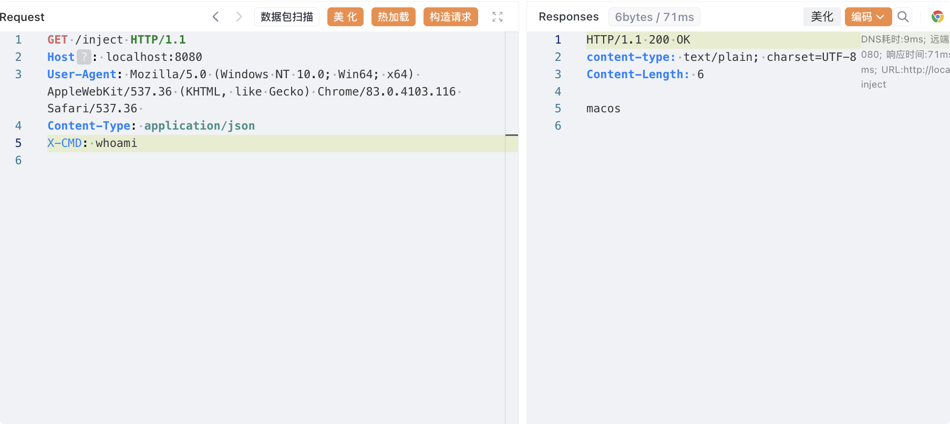Click the User-Agent header name
Screen dimensions: 950x424
81,75
